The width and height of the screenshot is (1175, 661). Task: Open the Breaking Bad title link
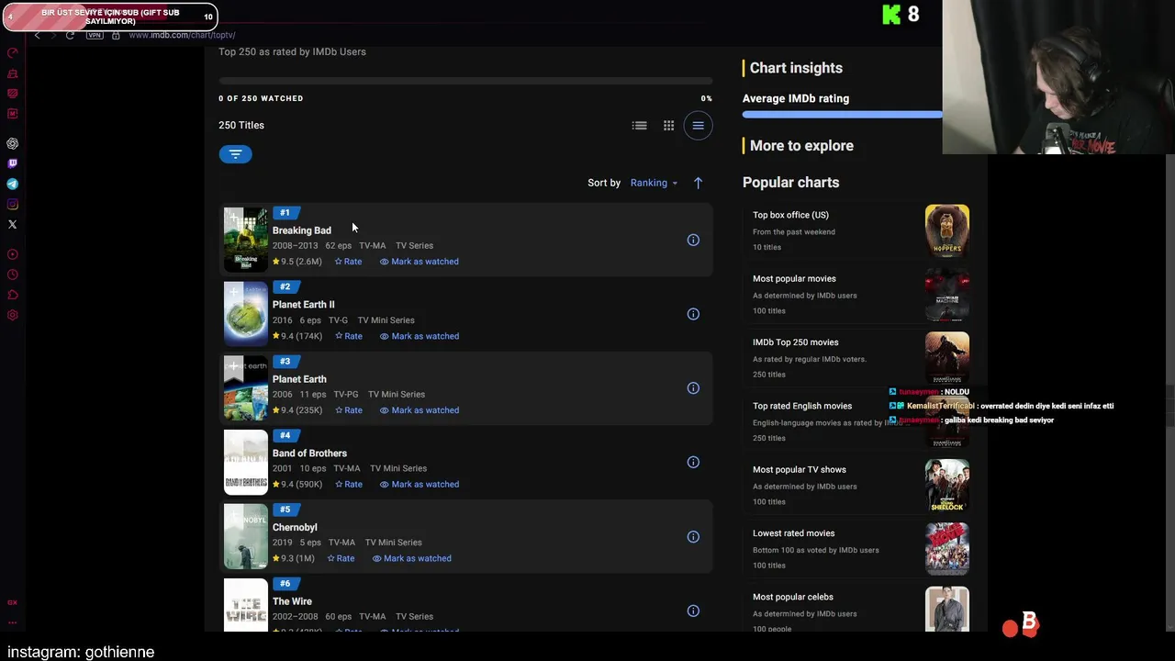tap(301, 230)
